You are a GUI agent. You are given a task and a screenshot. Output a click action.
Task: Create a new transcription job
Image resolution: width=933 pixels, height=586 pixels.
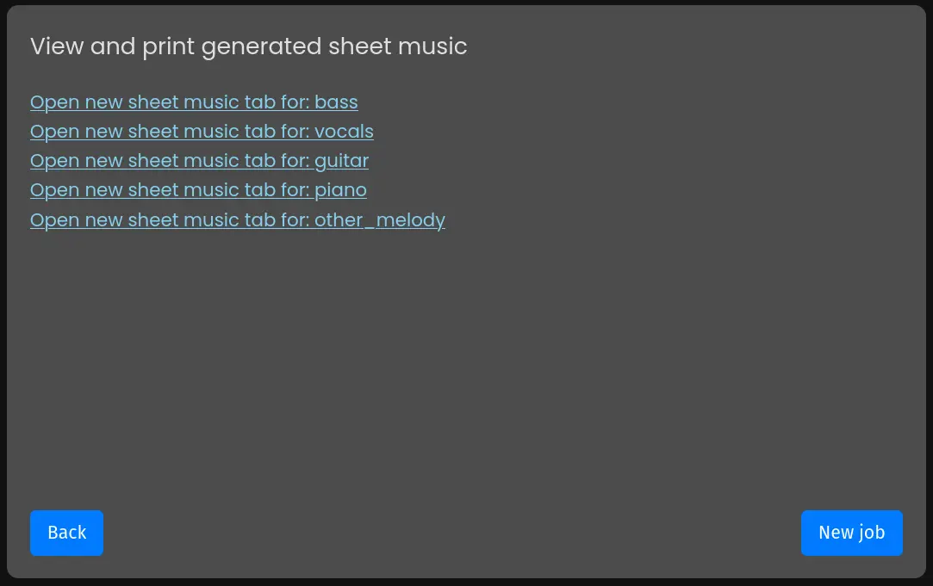pyautogui.click(x=851, y=533)
